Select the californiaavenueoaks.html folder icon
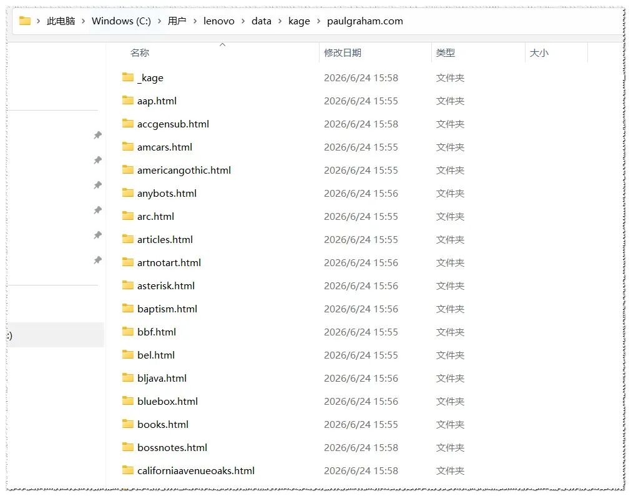The width and height of the screenshot is (631, 496). (128, 470)
